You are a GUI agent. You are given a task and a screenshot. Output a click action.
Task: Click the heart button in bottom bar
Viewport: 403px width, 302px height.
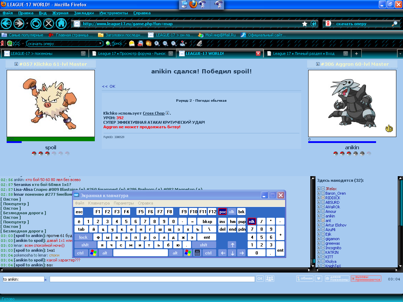(x=318, y=279)
